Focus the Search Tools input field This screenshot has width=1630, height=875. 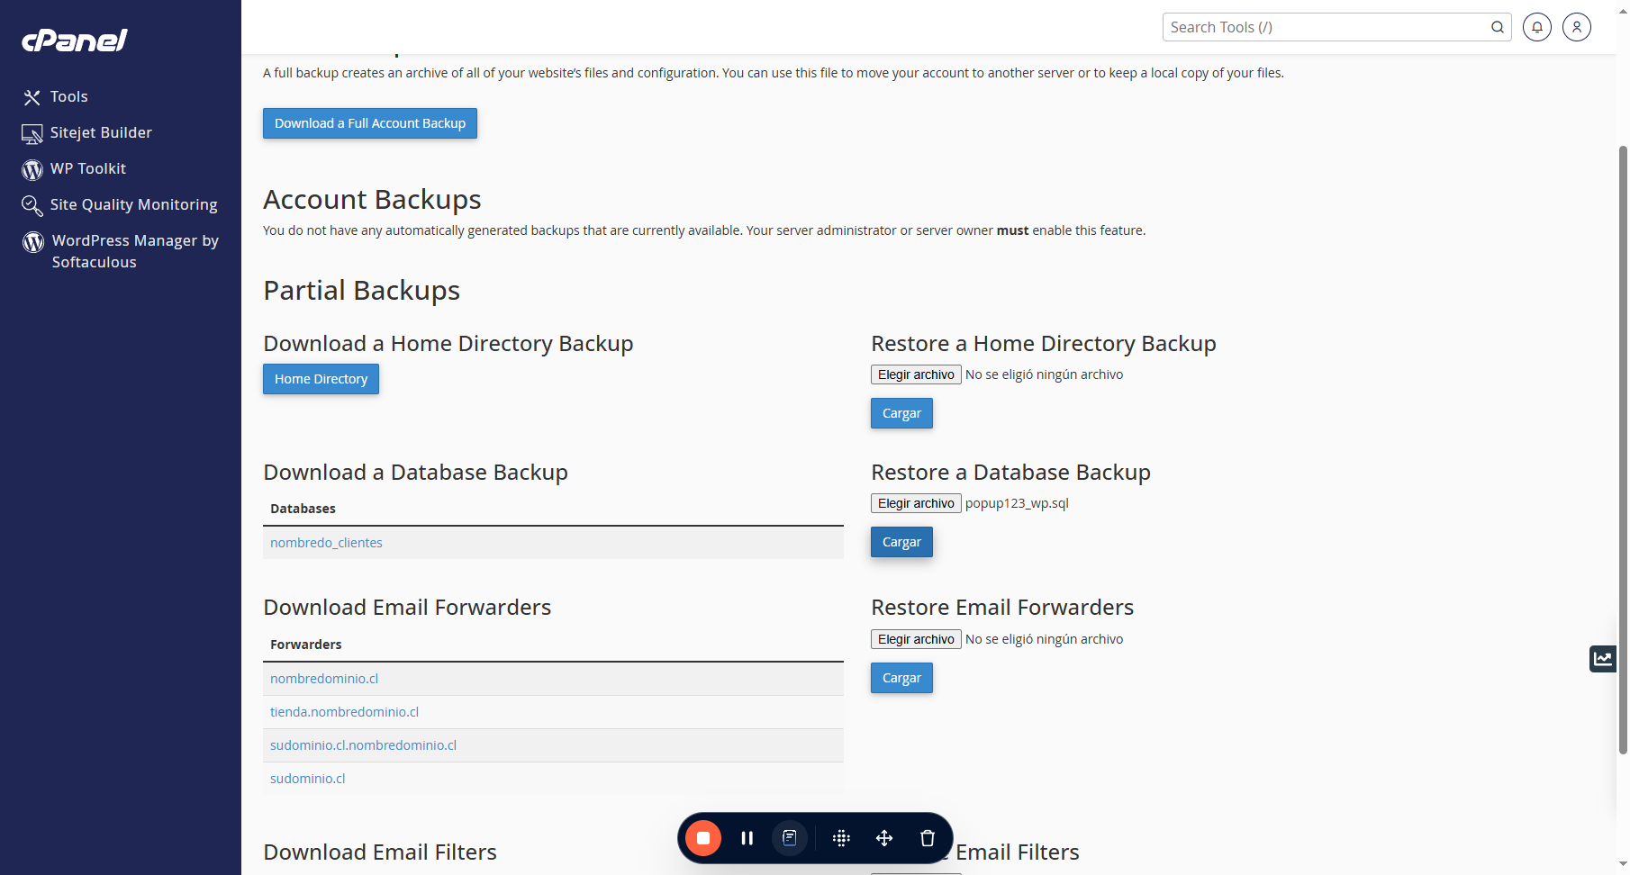[1326, 27]
